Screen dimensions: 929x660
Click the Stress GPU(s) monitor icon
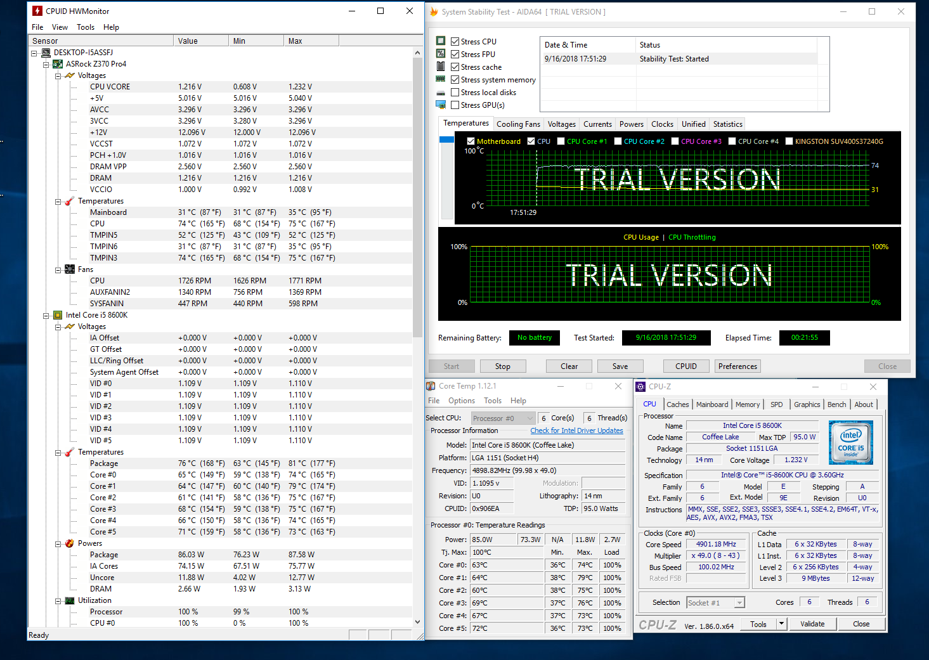[441, 105]
